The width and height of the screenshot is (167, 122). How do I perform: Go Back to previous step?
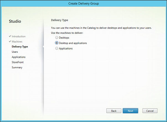point(114,111)
